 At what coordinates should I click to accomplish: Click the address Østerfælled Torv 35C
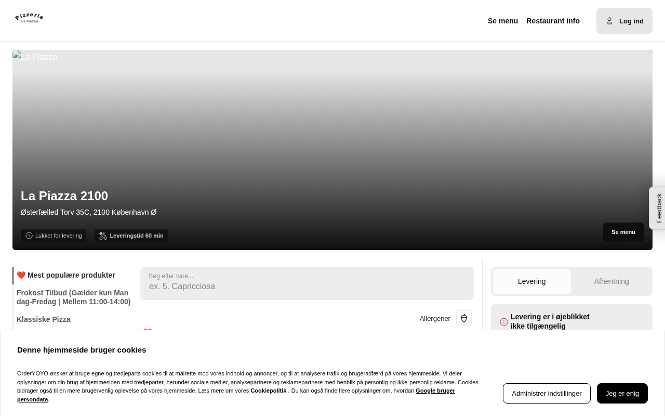(88, 212)
